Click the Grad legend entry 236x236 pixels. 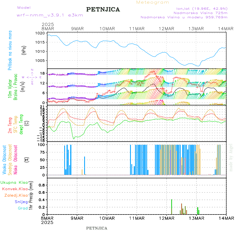[23, 208]
